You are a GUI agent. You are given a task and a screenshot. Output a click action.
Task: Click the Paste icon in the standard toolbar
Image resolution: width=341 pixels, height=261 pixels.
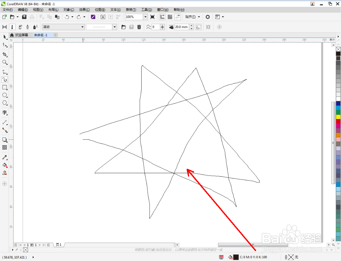coord(57,17)
